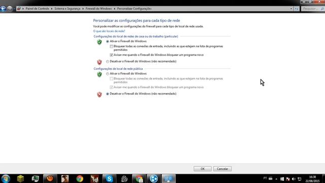This screenshot has height=183, width=325.
Task: Click the volume speaker tray icon
Action: coord(294,179)
